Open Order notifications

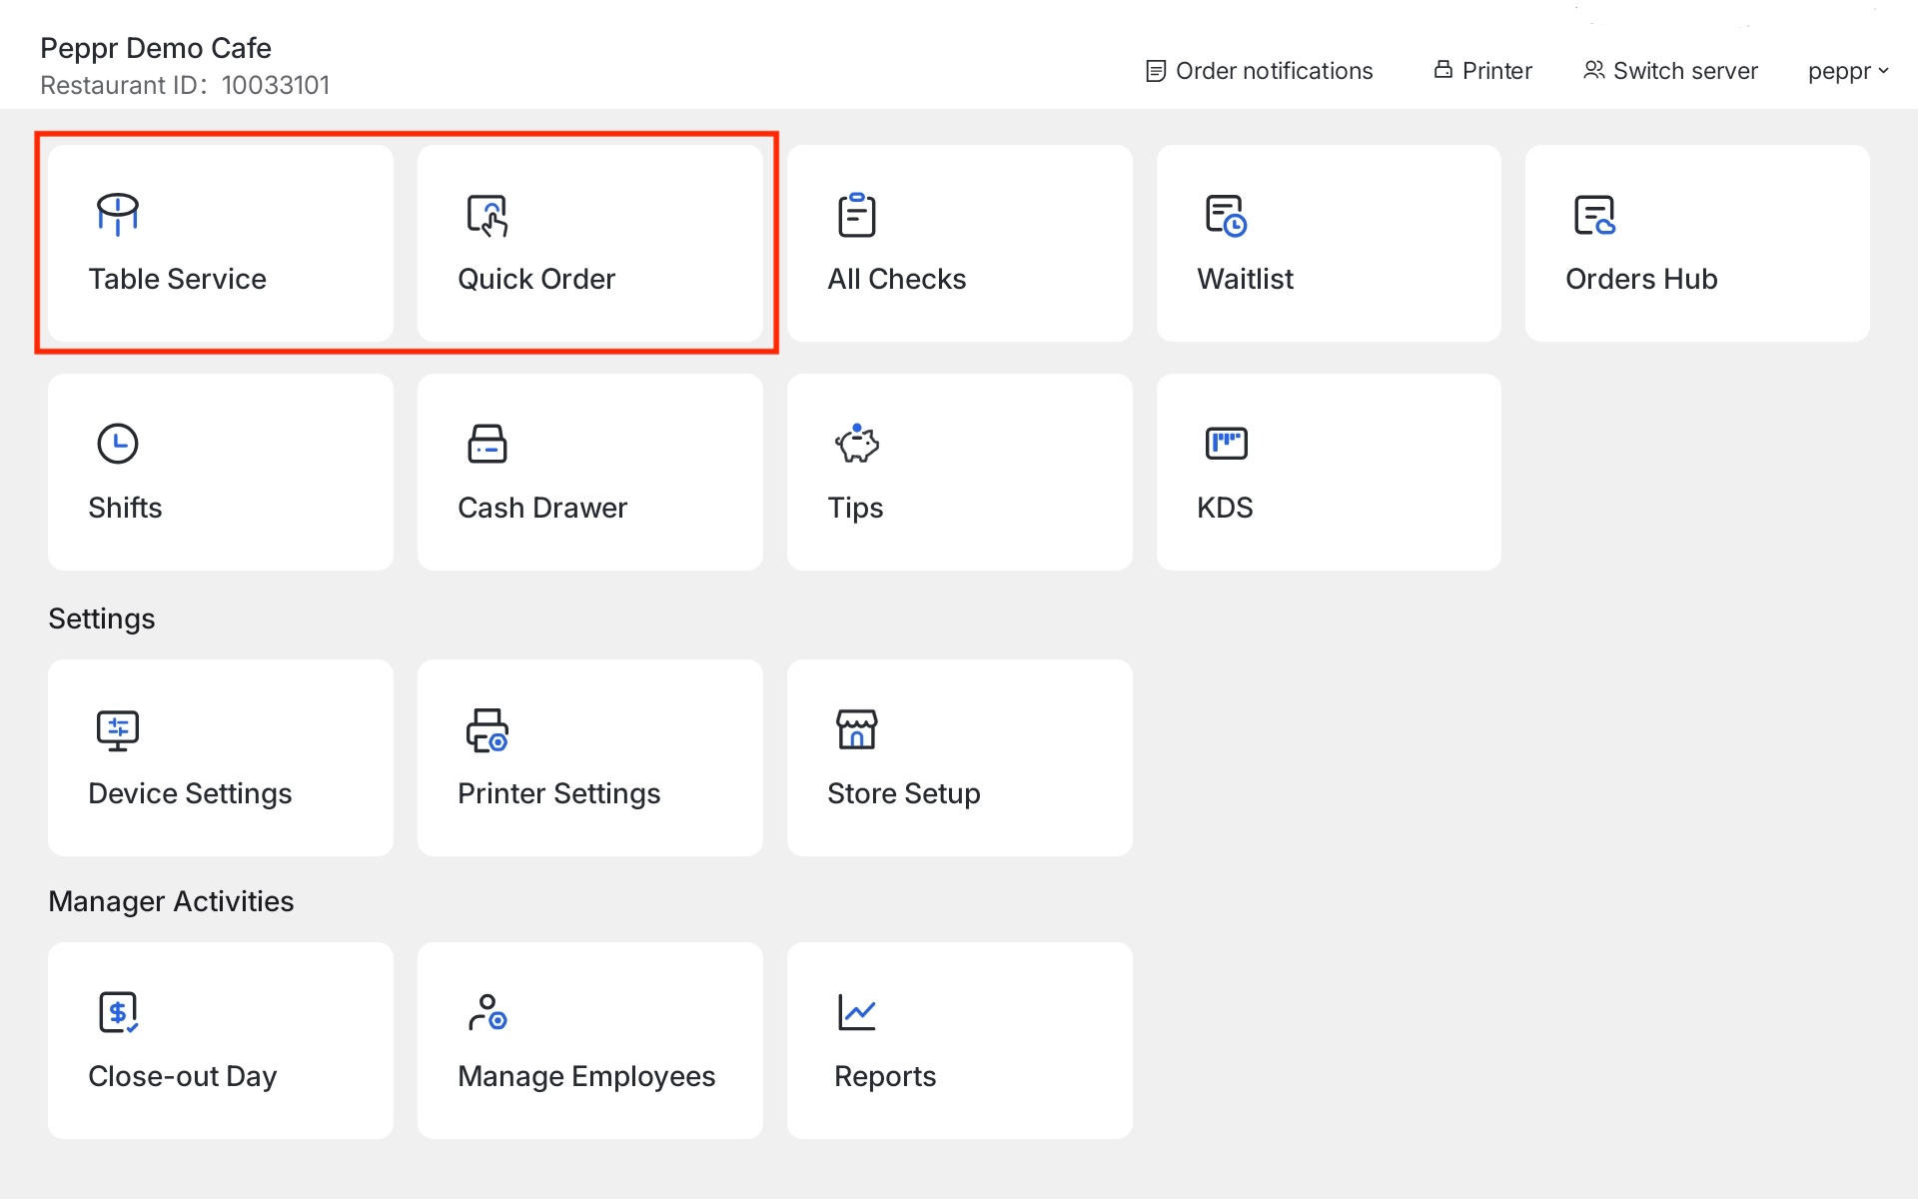point(1258,70)
